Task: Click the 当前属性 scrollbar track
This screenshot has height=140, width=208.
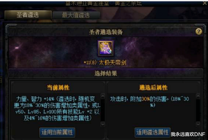Action: tap(103, 110)
